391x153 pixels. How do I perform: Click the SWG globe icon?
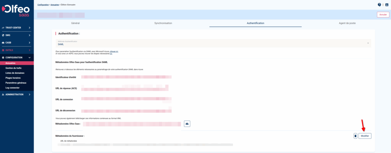pos(3,35)
